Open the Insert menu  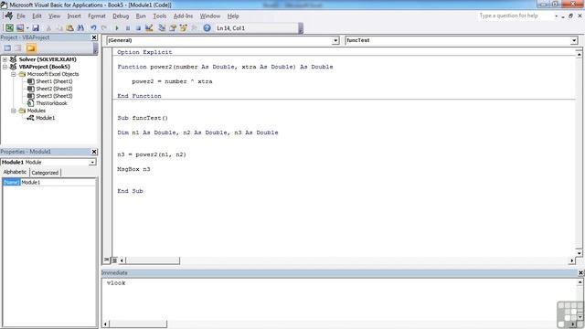[74, 16]
